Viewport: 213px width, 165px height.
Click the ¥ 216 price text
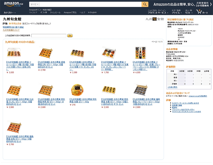(x=72, y=105)
